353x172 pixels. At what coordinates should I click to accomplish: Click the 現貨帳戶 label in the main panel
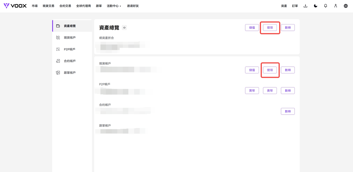(105, 63)
